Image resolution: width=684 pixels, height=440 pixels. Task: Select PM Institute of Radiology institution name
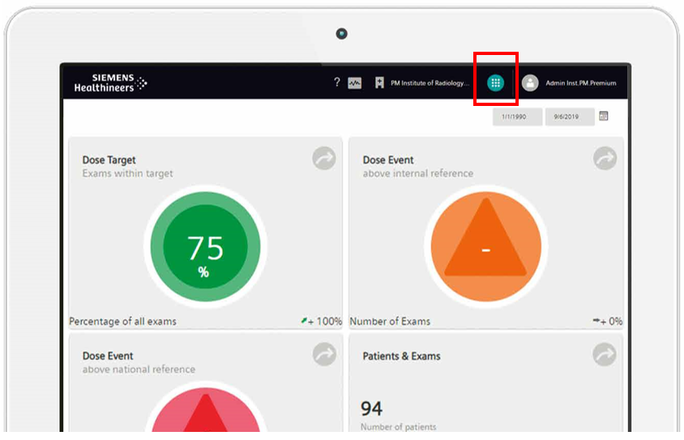430,82
